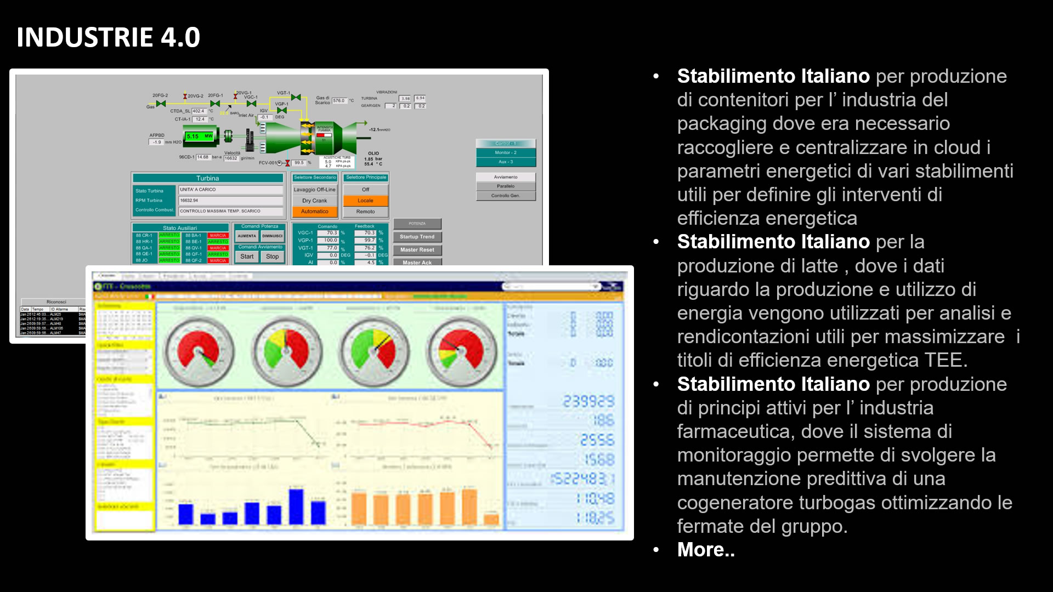Click the Stato Turbina value field
This screenshot has height=592, width=1053.
pyautogui.click(x=230, y=190)
